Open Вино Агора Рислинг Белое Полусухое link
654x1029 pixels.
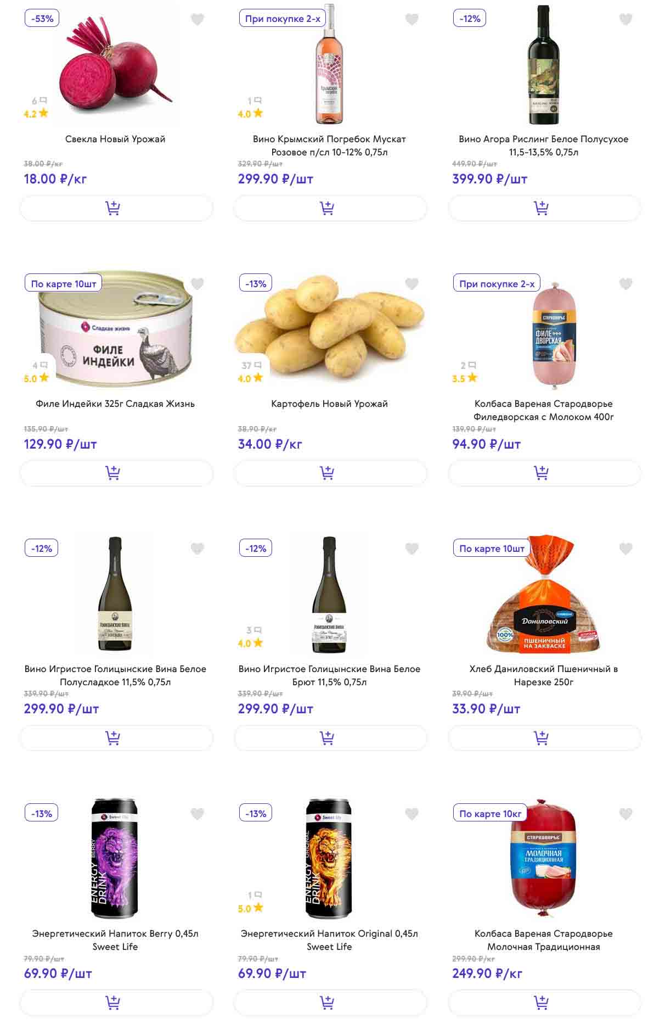(x=543, y=146)
